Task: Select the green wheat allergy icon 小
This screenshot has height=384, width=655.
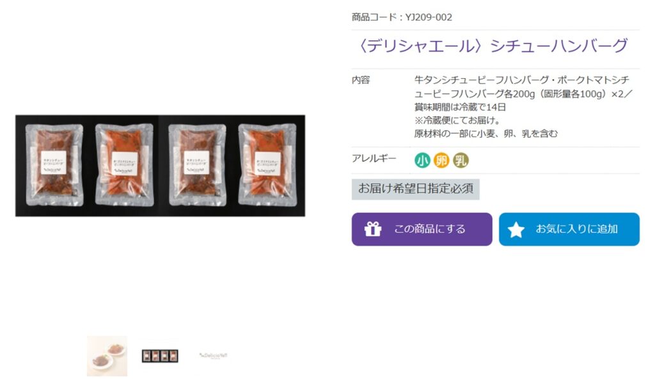Action: click(422, 160)
